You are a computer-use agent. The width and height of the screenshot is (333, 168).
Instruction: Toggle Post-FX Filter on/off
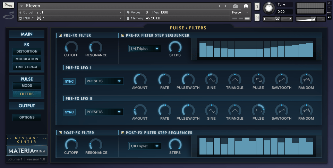[60, 133]
